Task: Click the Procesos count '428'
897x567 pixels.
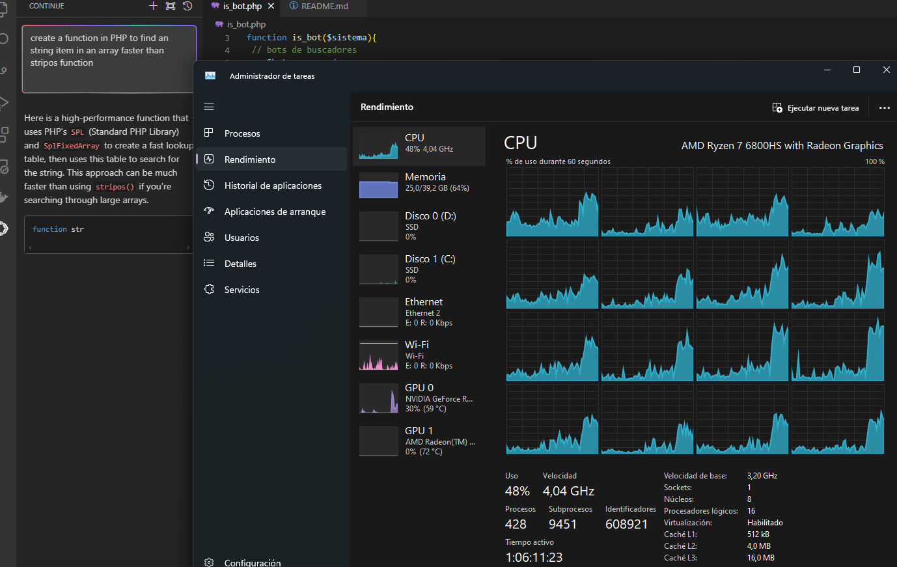Action: 516,524
